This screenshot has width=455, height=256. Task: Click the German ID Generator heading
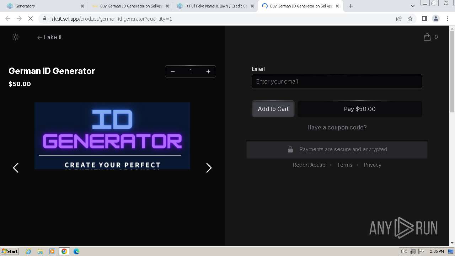pos(52,71)
